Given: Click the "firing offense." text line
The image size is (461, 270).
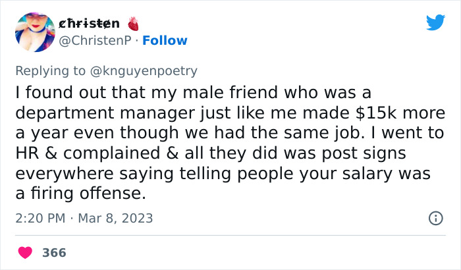Looking at the screenshot, I should pyautogui.click(x=78, y=196).
